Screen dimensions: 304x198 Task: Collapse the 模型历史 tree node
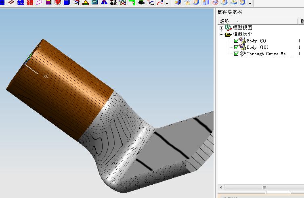pyautogui.click(x=221, y=35)
